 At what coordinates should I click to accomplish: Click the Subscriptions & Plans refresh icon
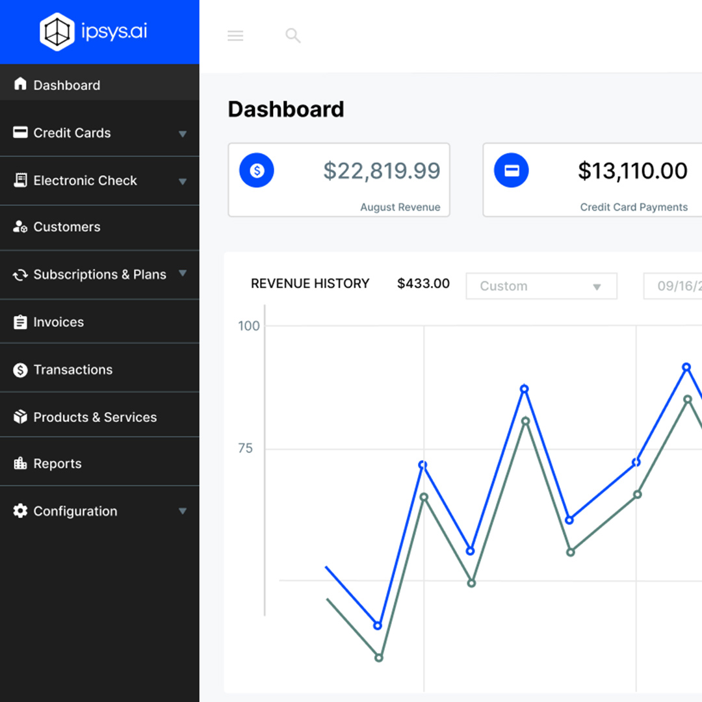pos(20,275)
